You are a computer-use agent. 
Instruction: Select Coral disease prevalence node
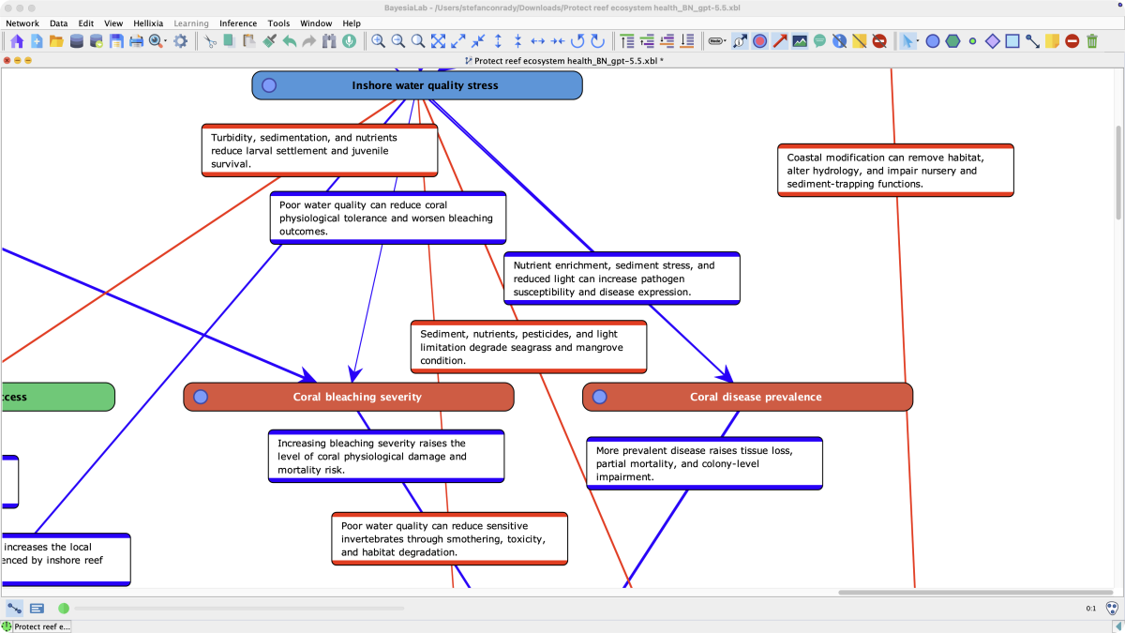click(747, 397)
